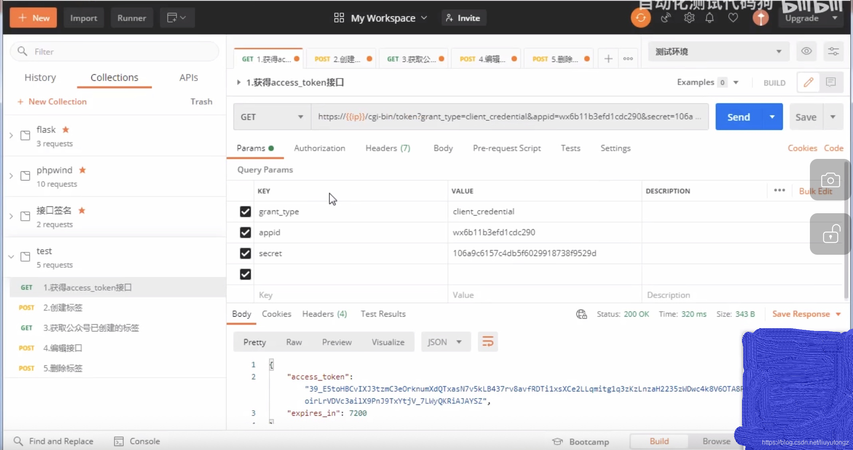Uncheck the appid parameter checkbox
The width and height of the screenshot is (853, 450).
click(245, 232)
